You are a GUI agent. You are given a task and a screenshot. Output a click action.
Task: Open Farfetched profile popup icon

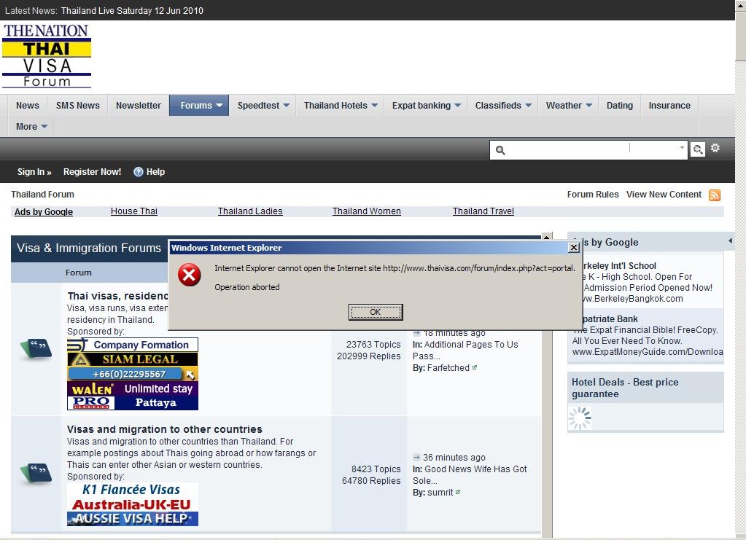[x=474, y=367]
